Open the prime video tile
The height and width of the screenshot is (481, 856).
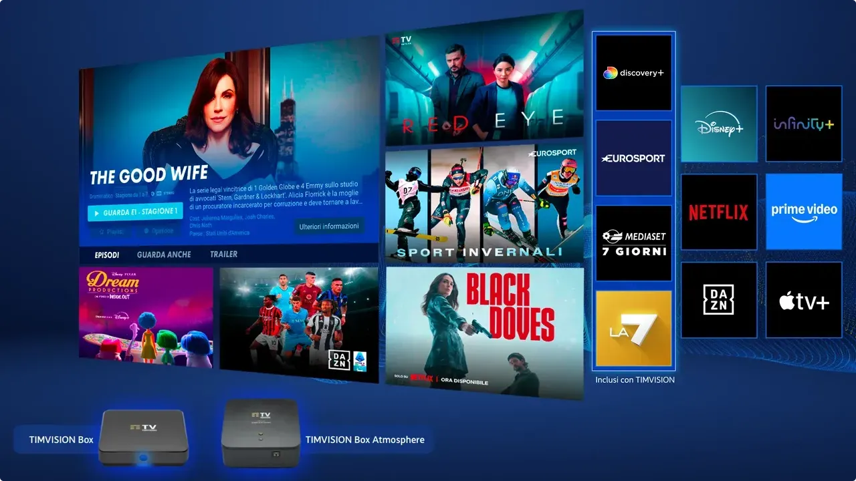tap(804, 212)
